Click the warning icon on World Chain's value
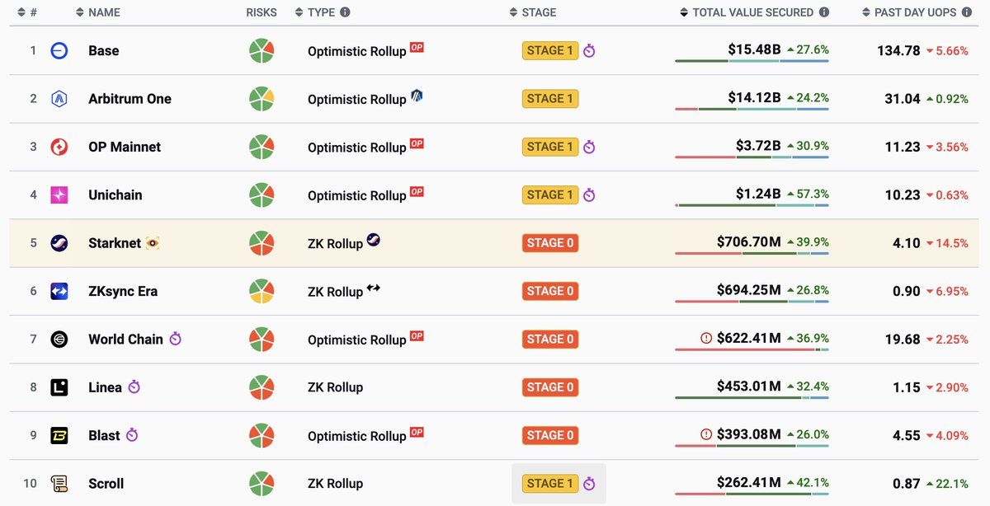Image resolution: width=990 pixels, height=506 pixels. 705,338
